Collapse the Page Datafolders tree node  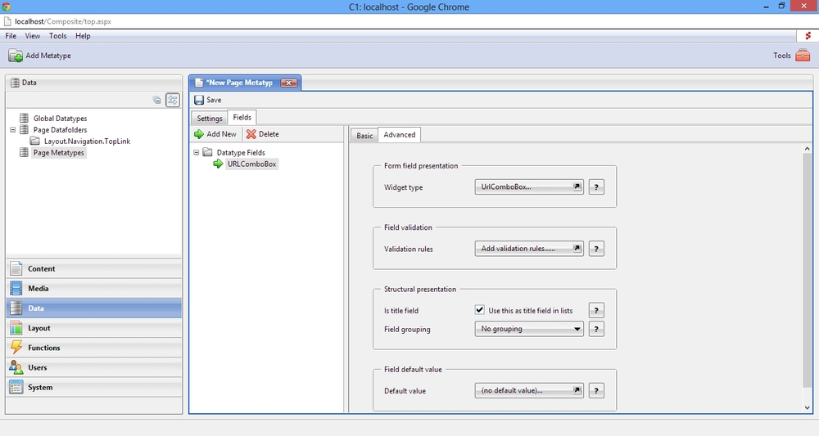coord(13,130)
